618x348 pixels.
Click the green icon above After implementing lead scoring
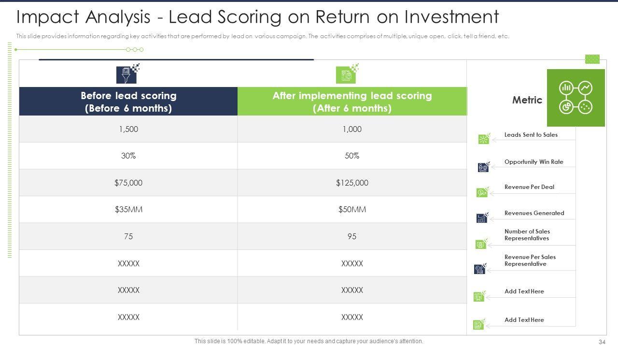(x=346, y=75)
